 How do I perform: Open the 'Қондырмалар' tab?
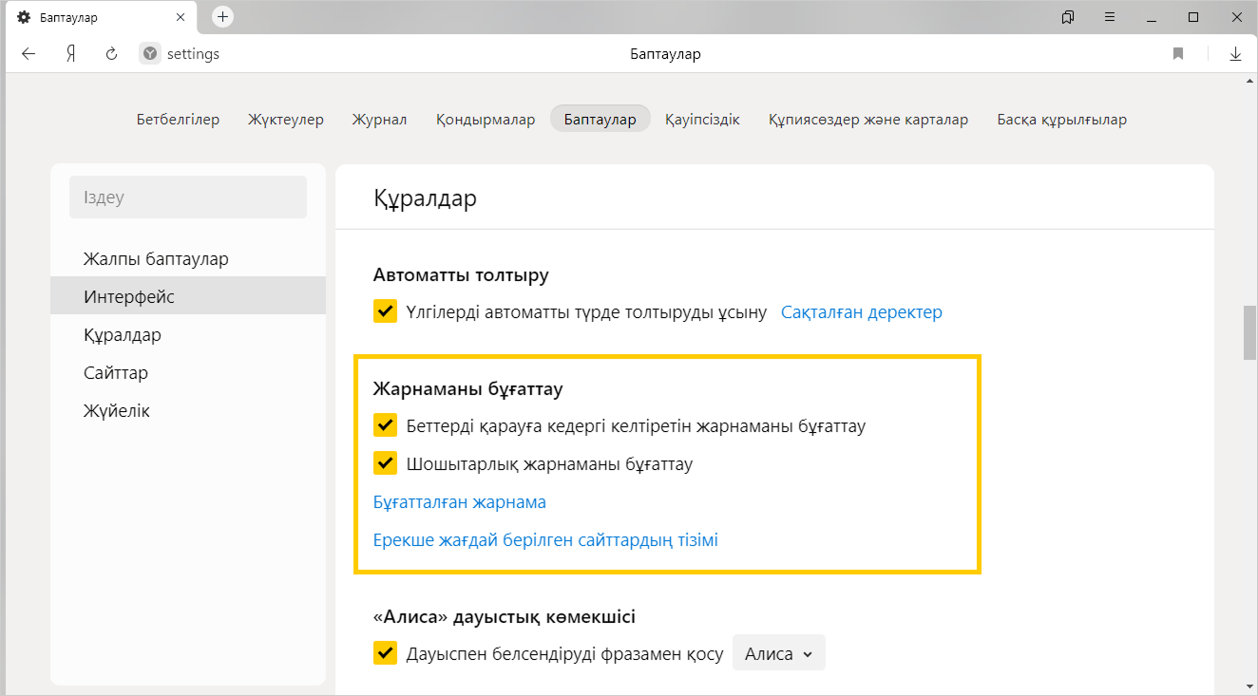tap(486, 120)
